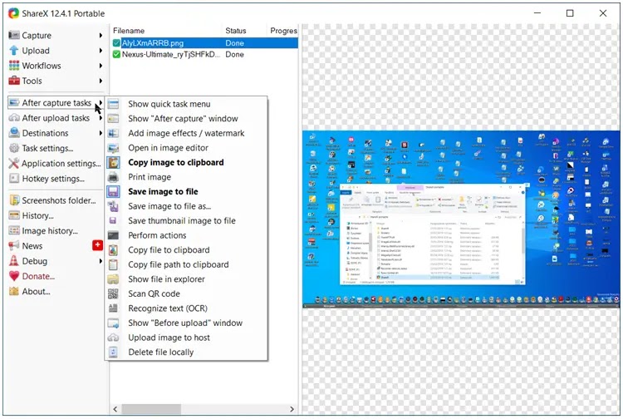
Task: Click the About crown icon
Action: tap(14, 291)
